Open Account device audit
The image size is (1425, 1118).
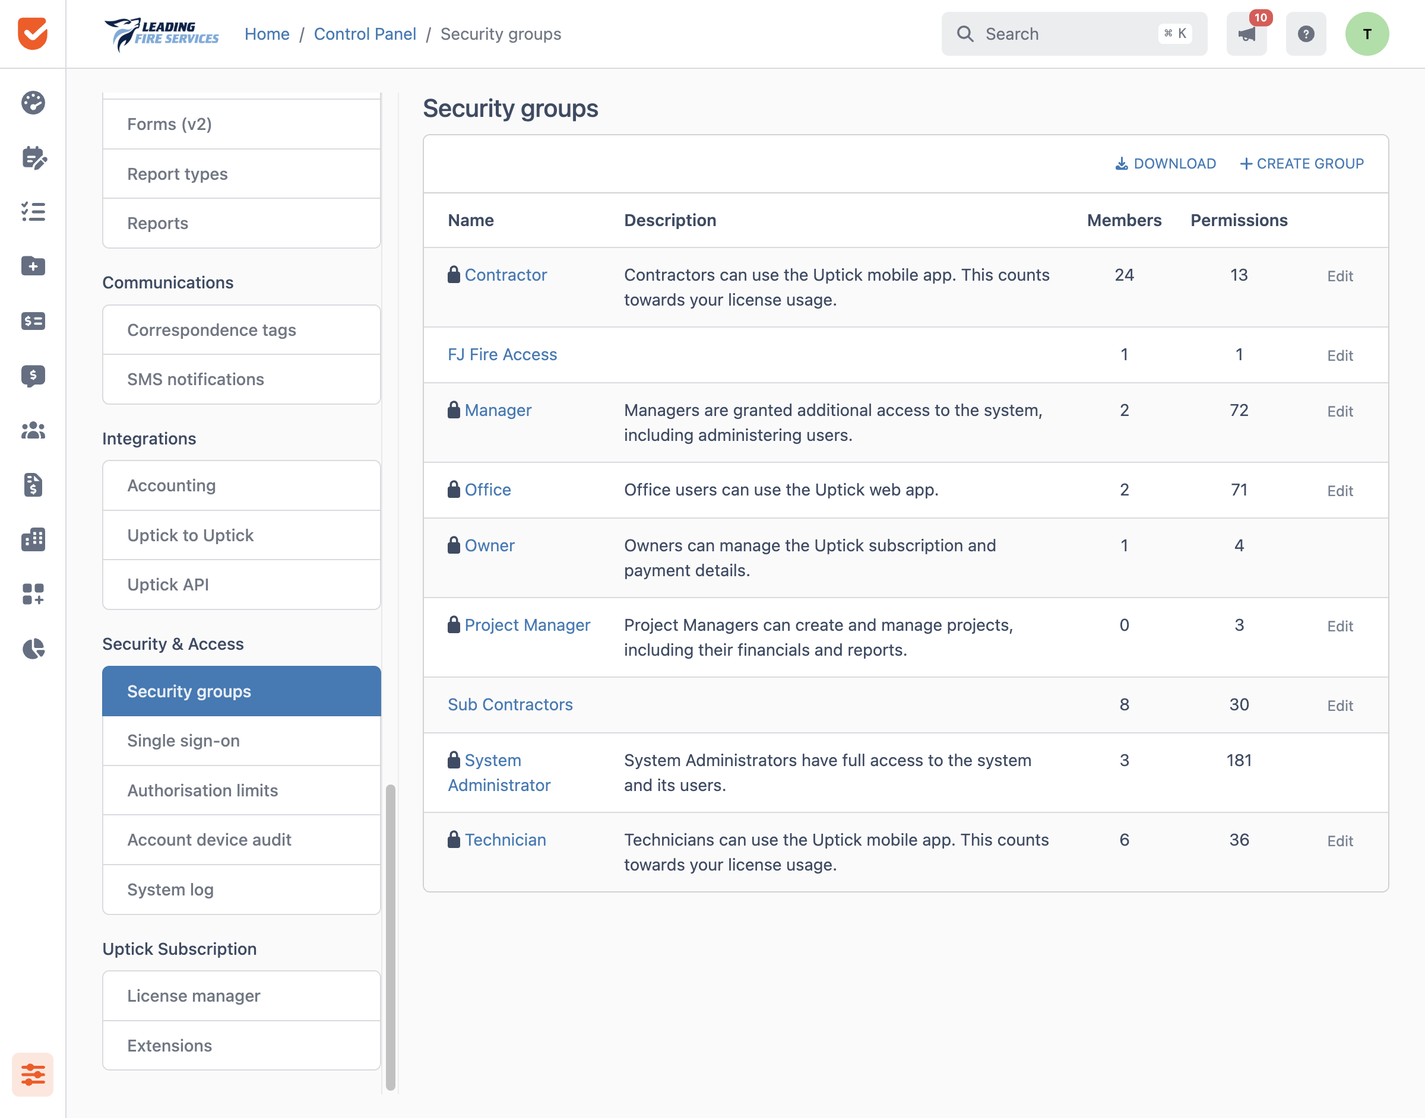click(x=242, y=840)
